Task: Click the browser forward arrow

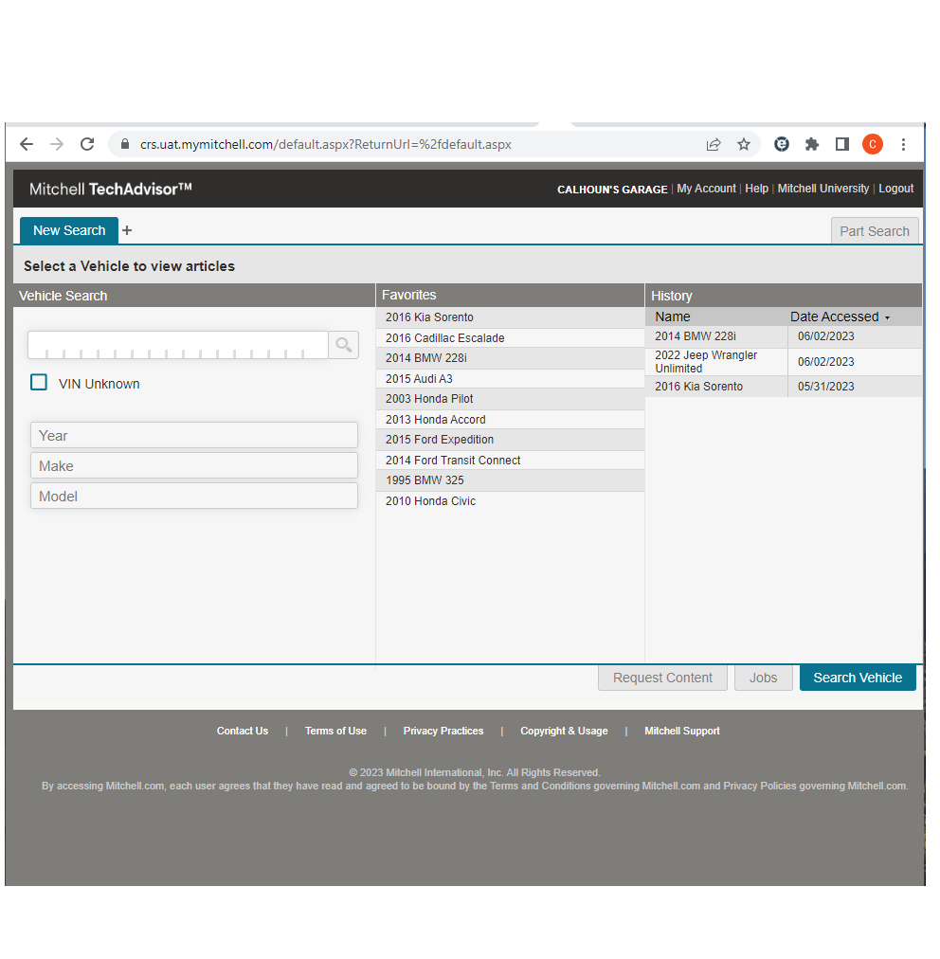Action: pyautogui.click(x=57, y=144)
